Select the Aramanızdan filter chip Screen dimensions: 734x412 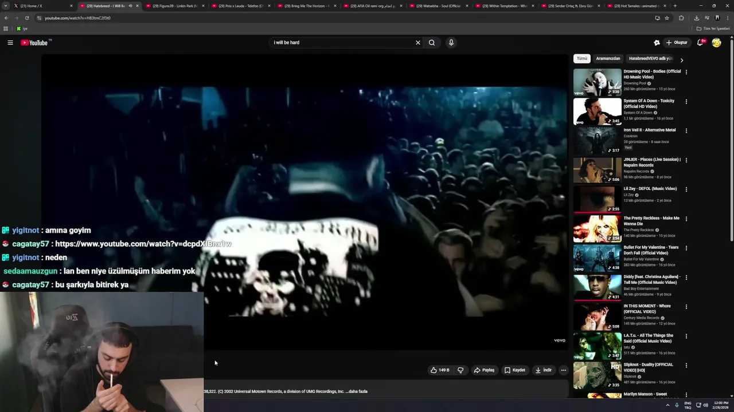pos(608,58)
